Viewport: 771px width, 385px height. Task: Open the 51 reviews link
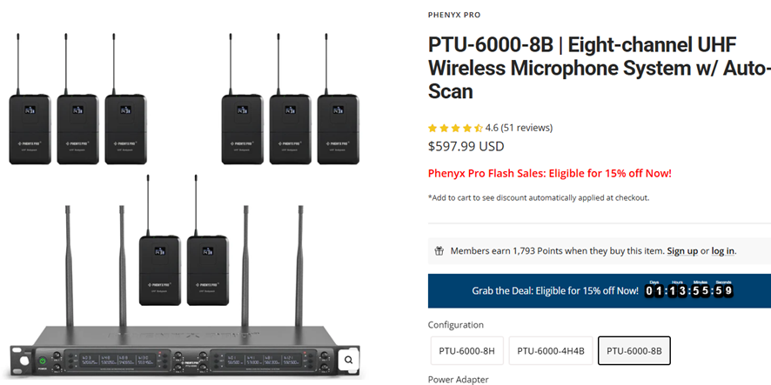coord(526,128)
